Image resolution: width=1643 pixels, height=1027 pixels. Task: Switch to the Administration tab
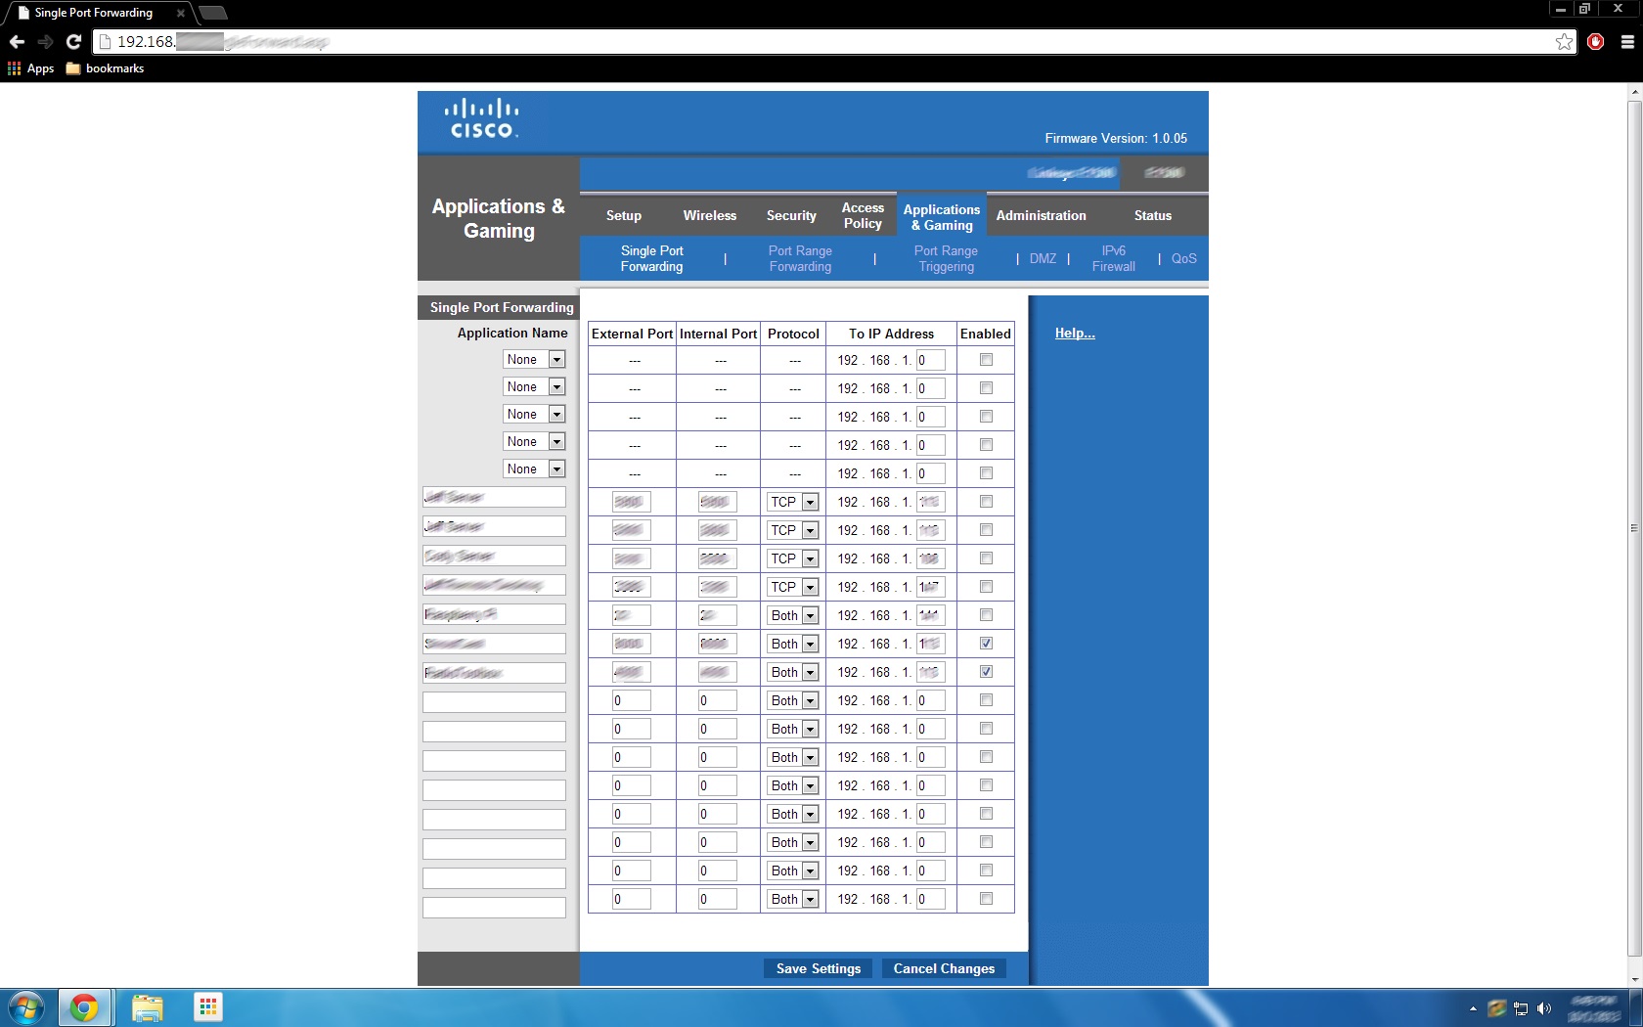(x=1040, y=215)
